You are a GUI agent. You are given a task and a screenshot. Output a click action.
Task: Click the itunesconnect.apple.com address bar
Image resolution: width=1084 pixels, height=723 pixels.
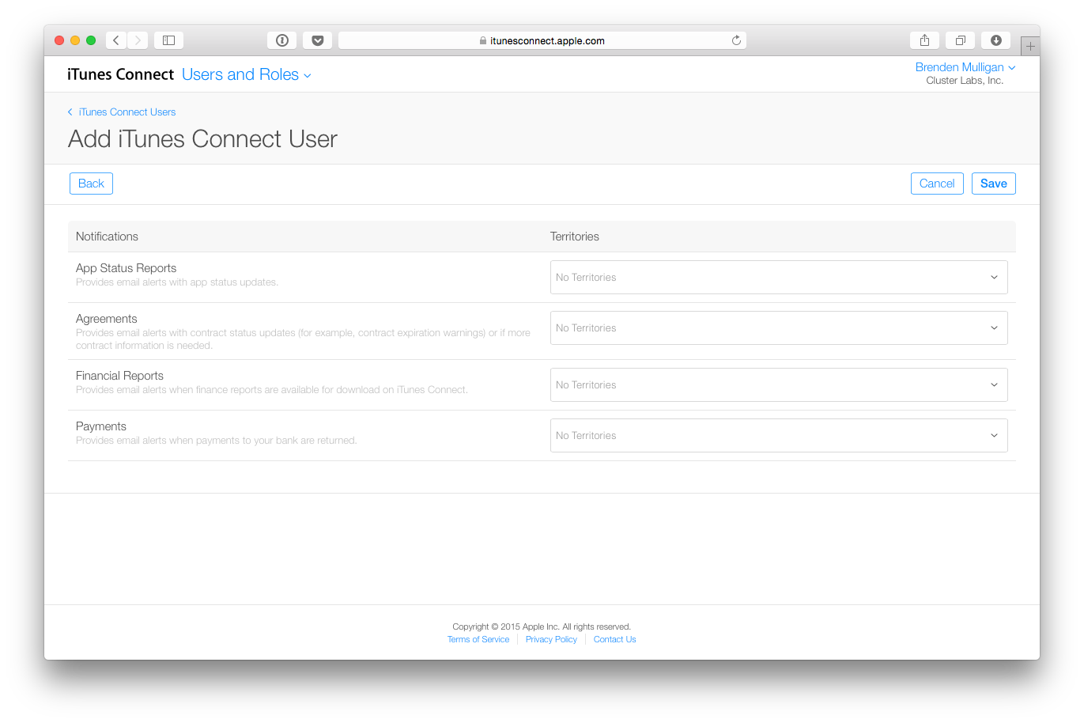[542, 40]
